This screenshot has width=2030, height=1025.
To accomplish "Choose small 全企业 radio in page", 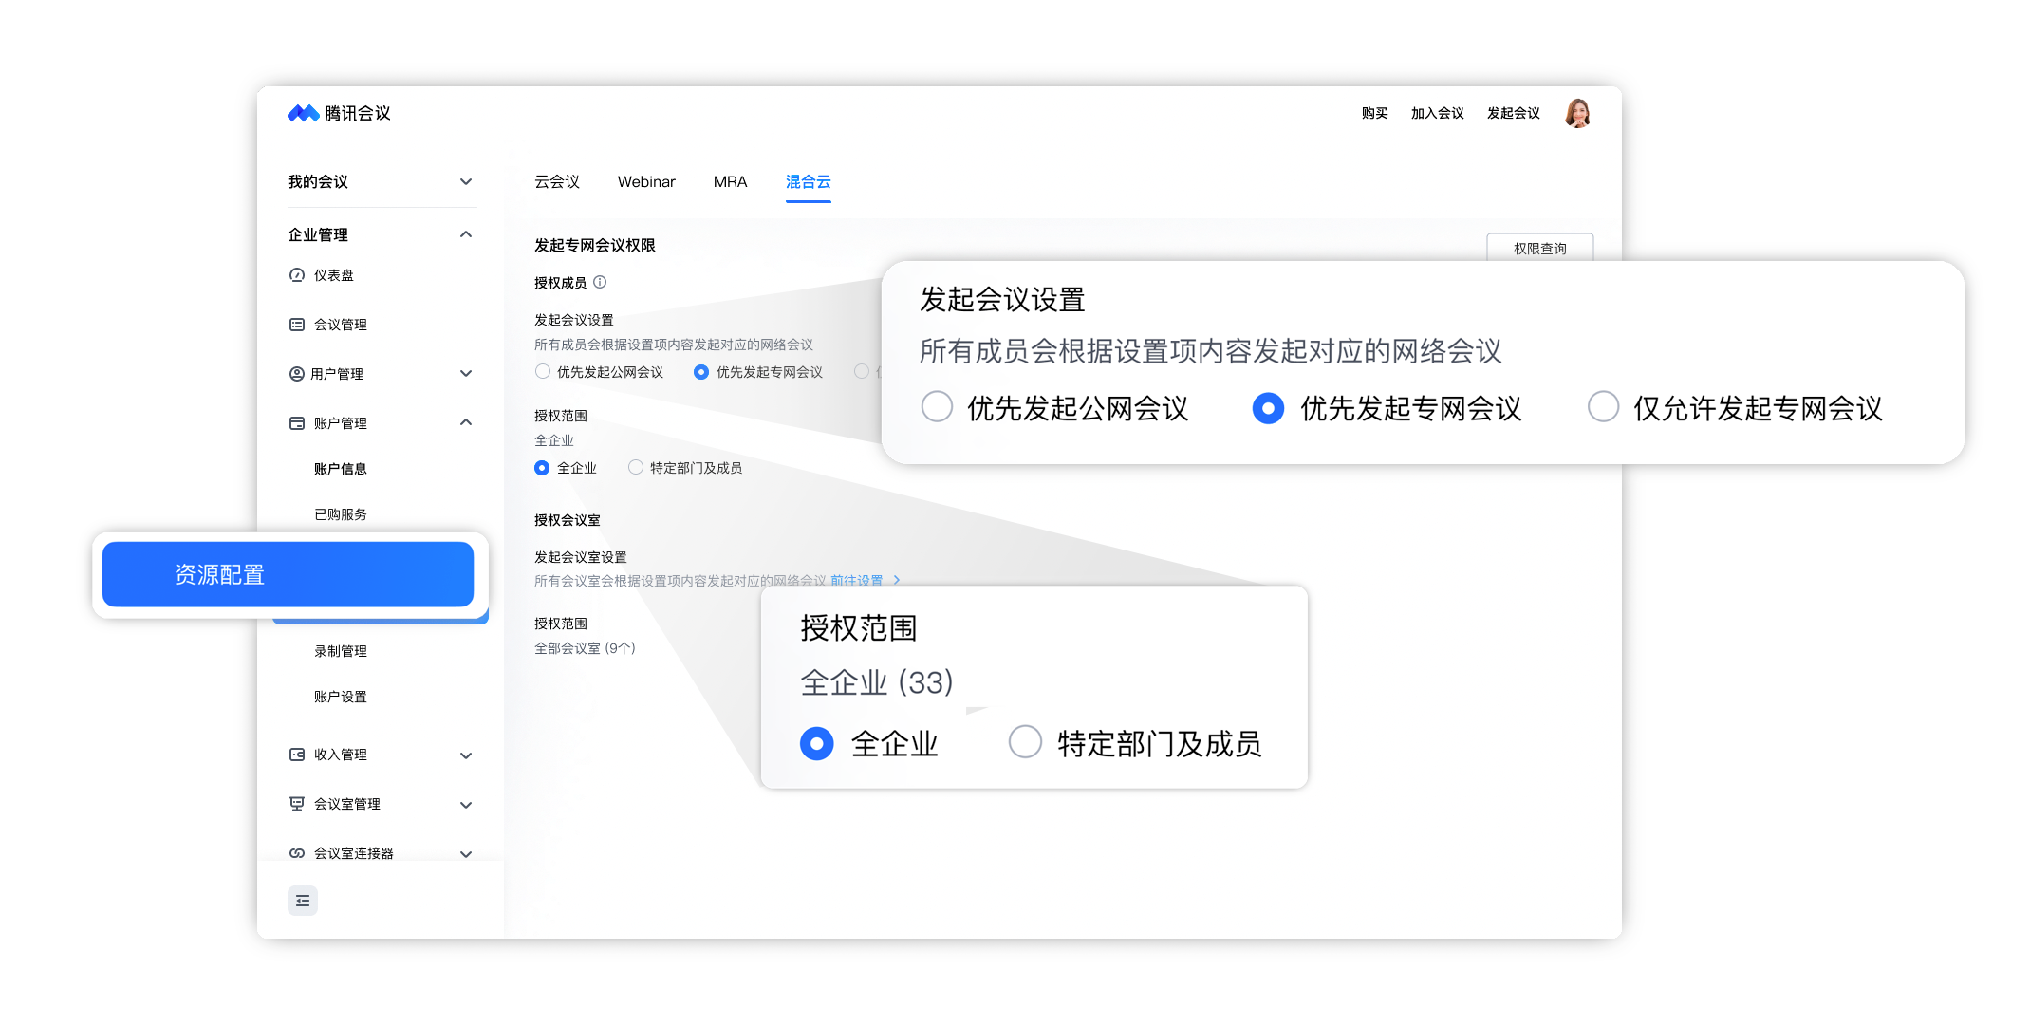I will coord(542,468).
